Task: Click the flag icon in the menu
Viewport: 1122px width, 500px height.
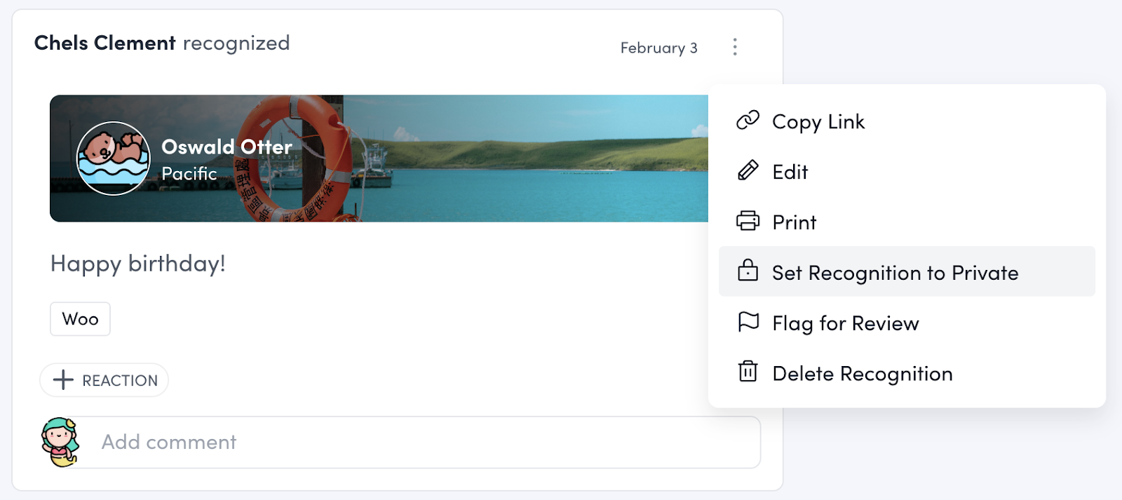Action: [748, 322]
